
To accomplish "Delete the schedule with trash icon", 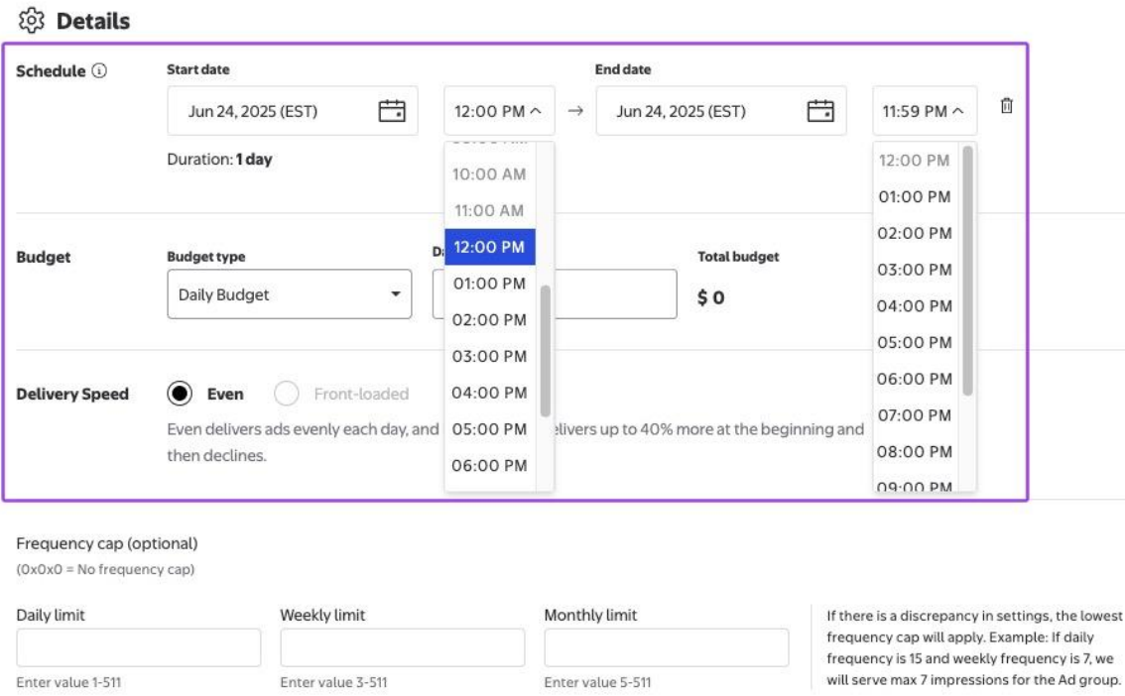I will pos(1006,106).
